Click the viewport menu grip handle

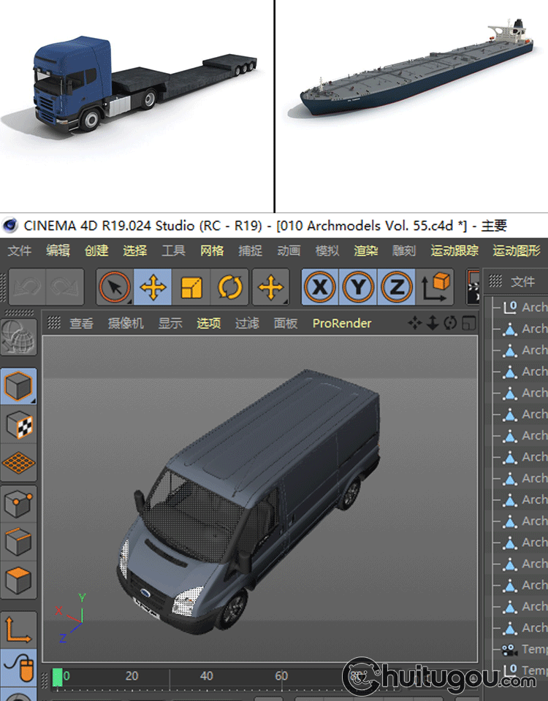[54, 323]
